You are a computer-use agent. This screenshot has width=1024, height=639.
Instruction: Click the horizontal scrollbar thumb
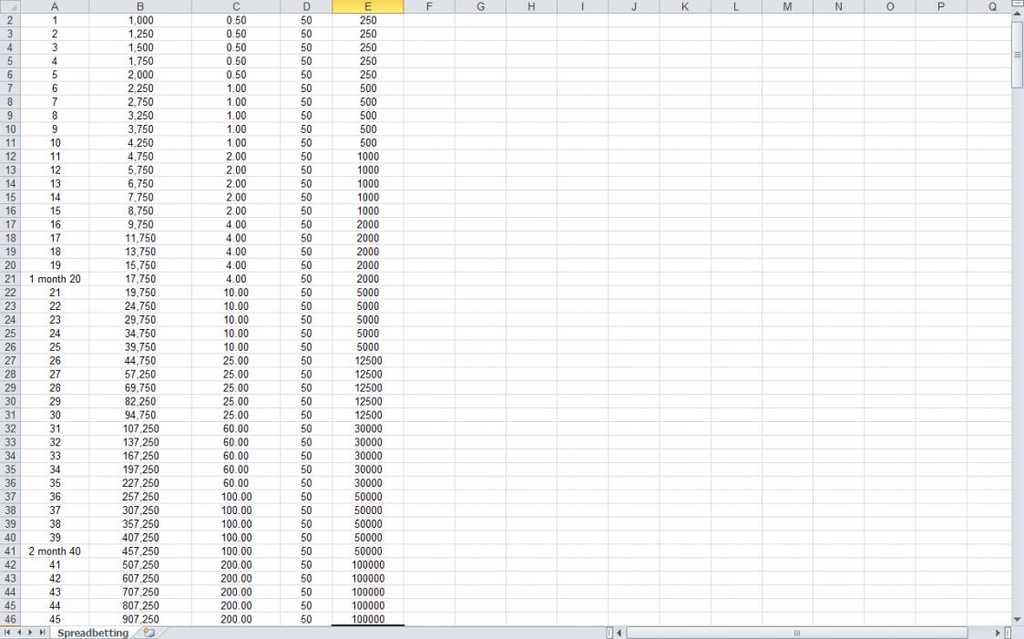pos(797,633)
